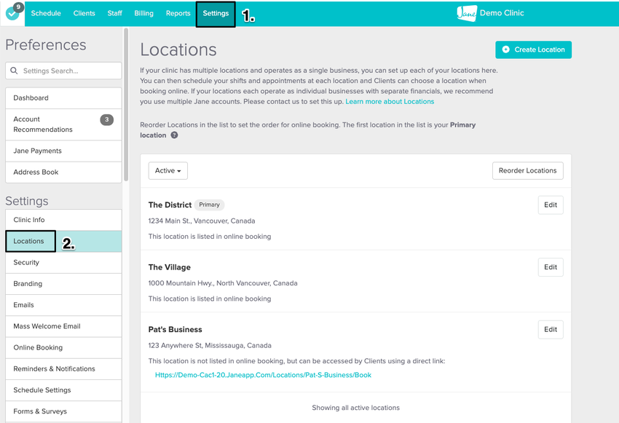The image size is (619, 423).
Task: Open the Active filter dropdown
Action: tap(167, 170)
